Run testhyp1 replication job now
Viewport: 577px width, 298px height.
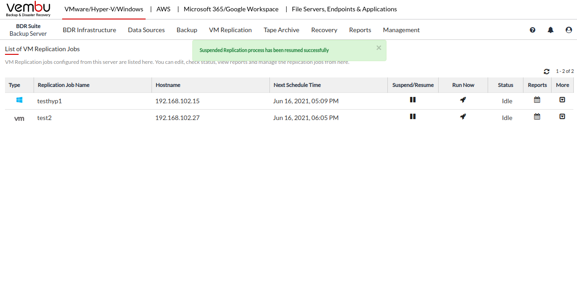463,100
